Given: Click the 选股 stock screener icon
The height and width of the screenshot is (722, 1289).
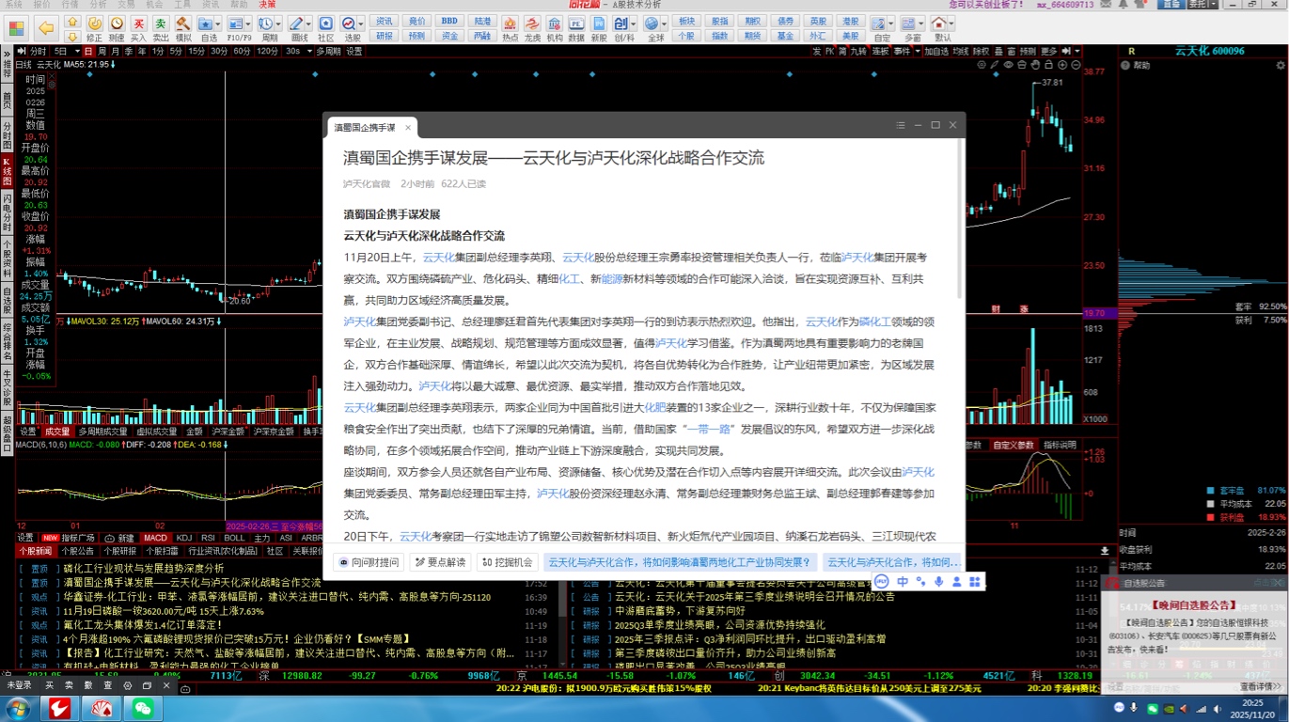Looking at the screenshot, I should click(348, 23).
